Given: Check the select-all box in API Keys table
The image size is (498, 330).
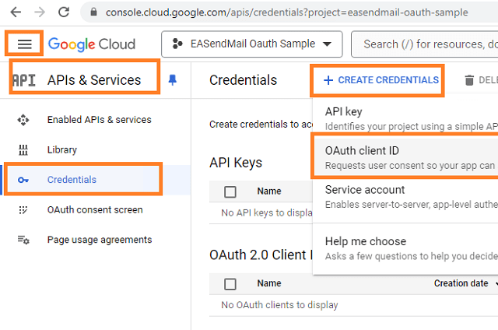Looking at the screenshot, I should [230, 191].
